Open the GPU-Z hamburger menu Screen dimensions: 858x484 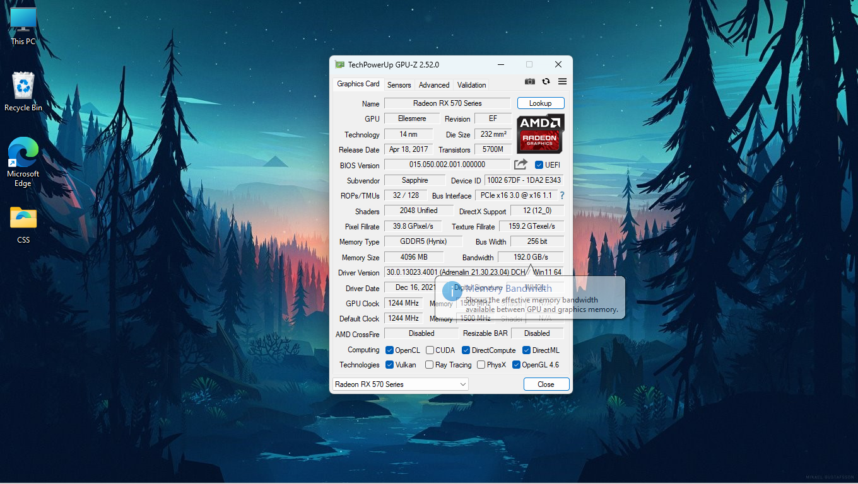pyautogui.click(x=562, y=82)
